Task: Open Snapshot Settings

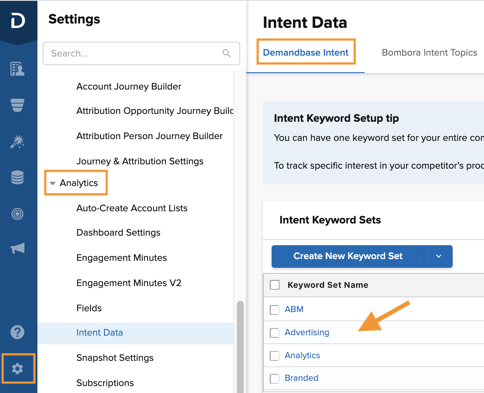Action: (x=115, y=357)
